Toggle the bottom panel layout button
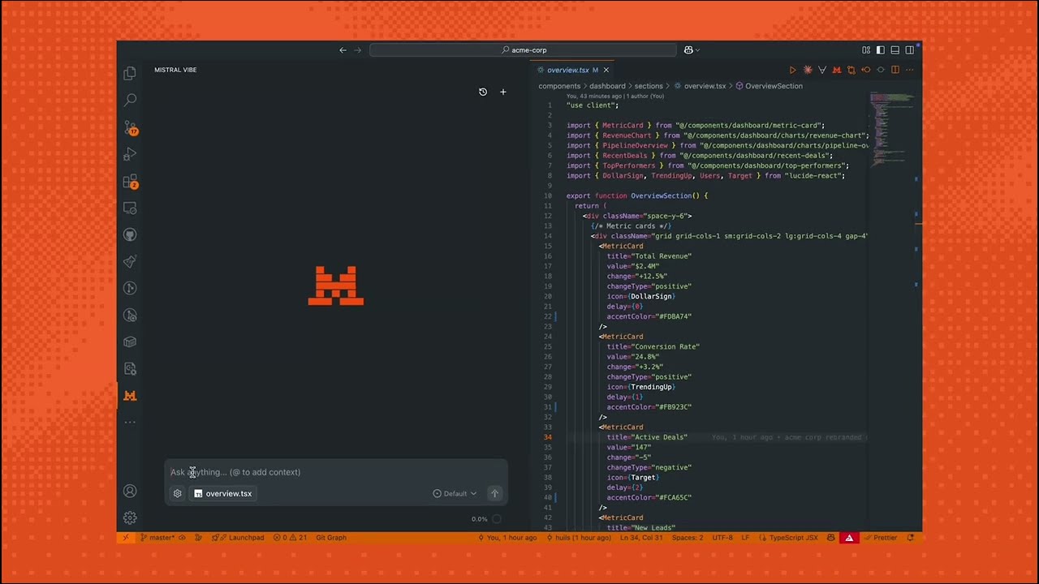Screen dimensions: 1039x584 895,49
